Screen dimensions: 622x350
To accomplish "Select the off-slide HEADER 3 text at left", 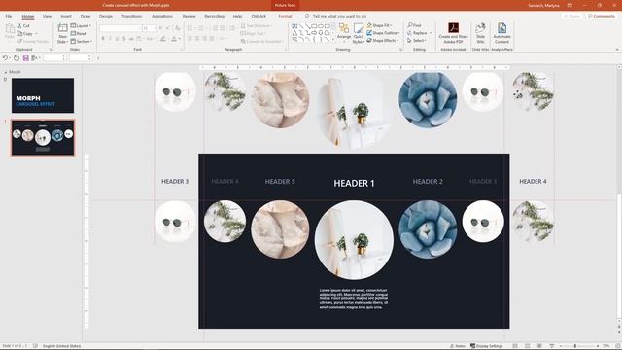I will click(175, 182).
